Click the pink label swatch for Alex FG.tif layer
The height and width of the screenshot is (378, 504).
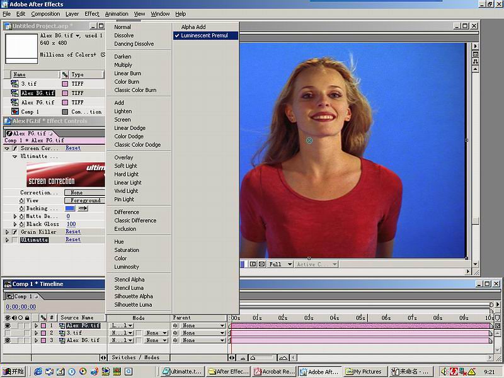(43, 326)
